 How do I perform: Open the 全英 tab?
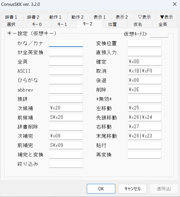[x=165, y=24]
